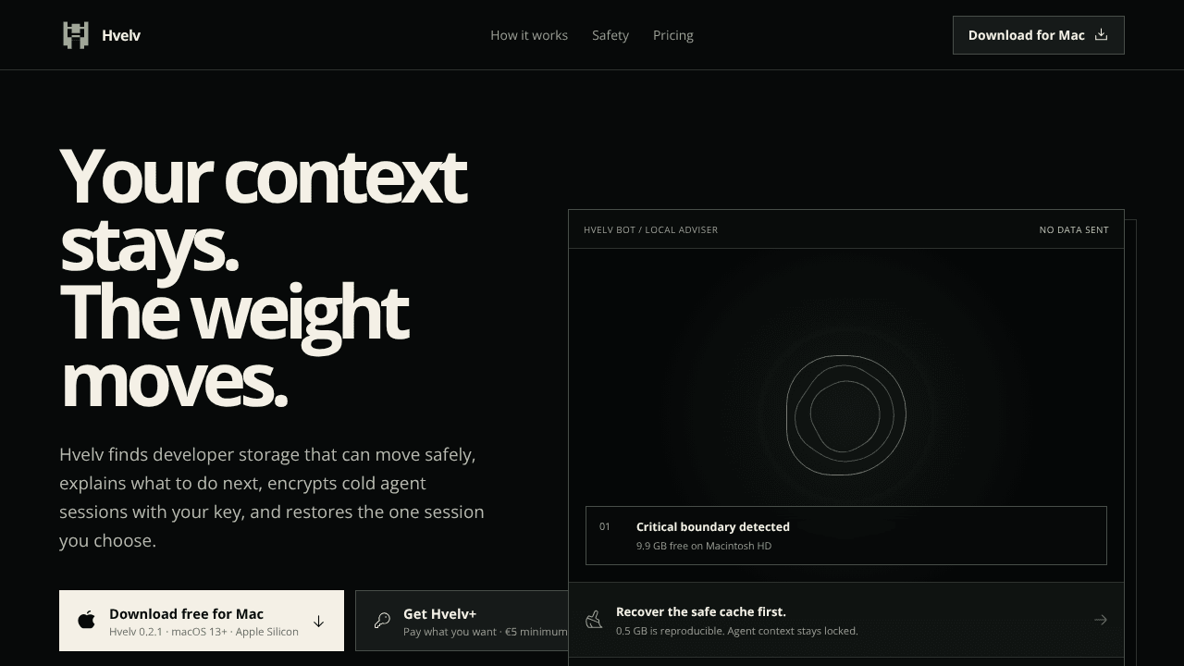Select the Critical boundary detected heading
This screenshot has height=666, width=1184.
713,526
